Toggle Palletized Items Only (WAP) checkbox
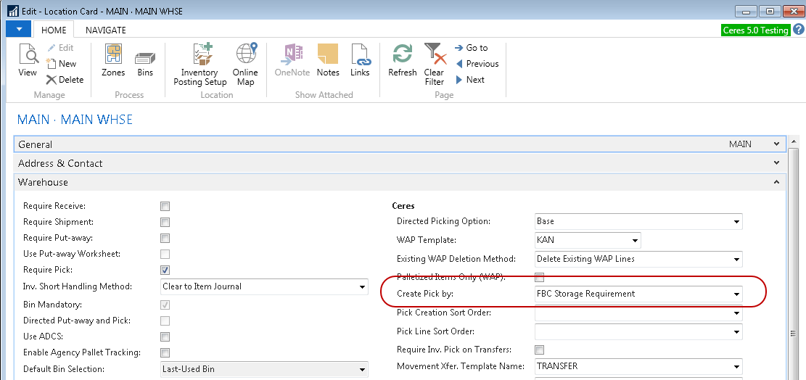806x380 pixels. pyautogui.click(x=539, y=277)
